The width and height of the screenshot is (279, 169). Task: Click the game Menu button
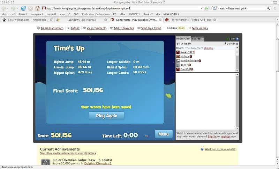[164, 134]
